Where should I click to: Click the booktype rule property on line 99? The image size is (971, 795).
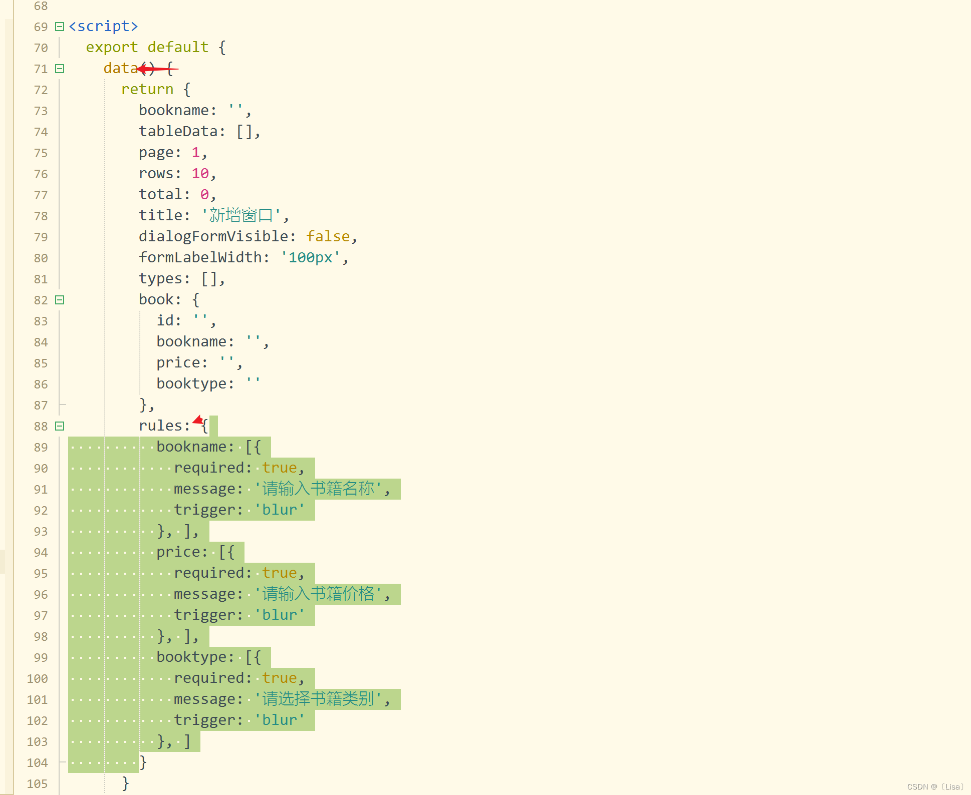click(192, 657)
